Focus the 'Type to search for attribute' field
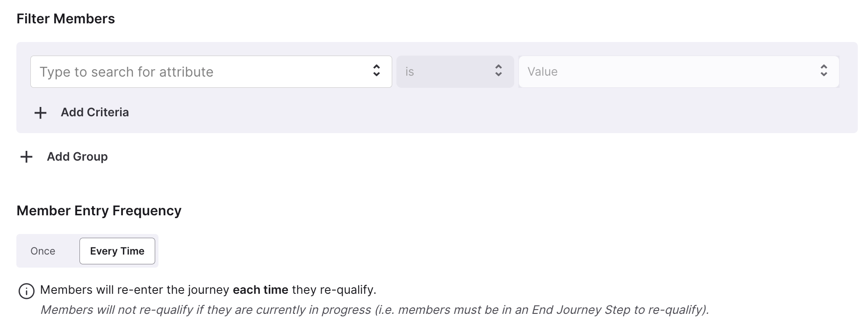This screenshot has width=862, height=326. click(211, 71)
